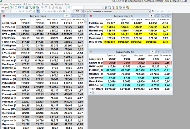Open the Окна menu
The image size is (190, 129).
pos(67,4)
